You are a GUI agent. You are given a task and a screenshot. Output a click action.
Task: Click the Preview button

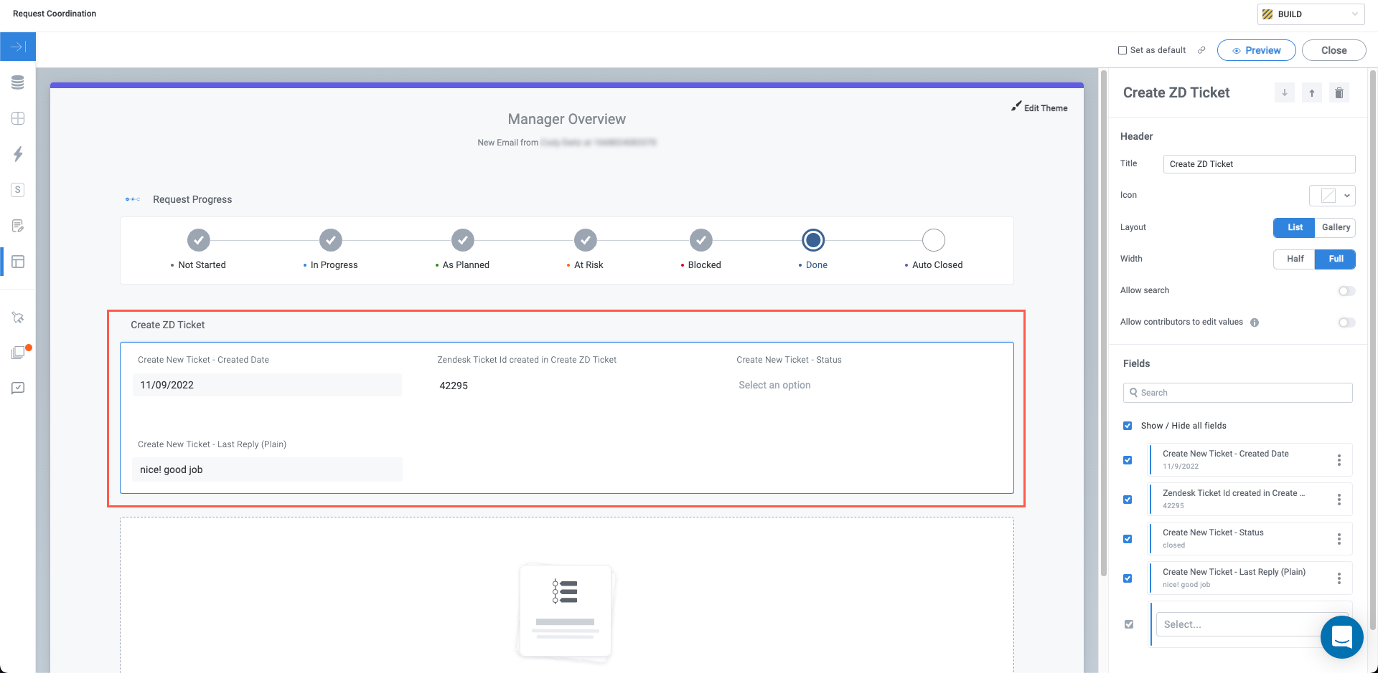[1256, 50]
